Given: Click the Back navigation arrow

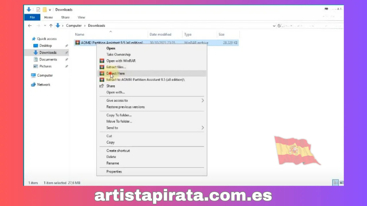Looking at the screenshot, I should pyautogui.click(x=30, y=25).
